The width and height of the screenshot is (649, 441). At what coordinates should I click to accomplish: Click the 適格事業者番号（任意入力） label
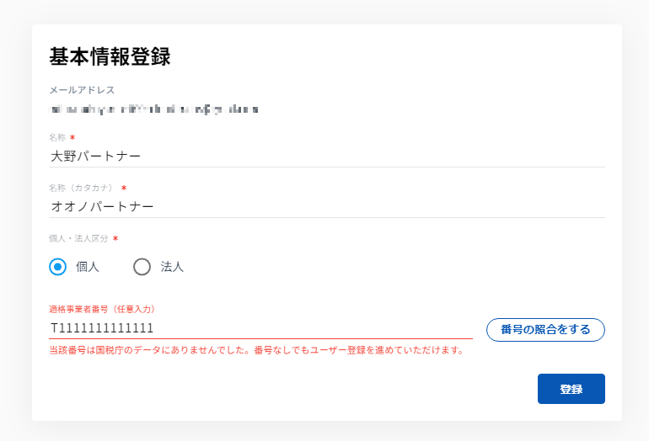coord(102,309)
